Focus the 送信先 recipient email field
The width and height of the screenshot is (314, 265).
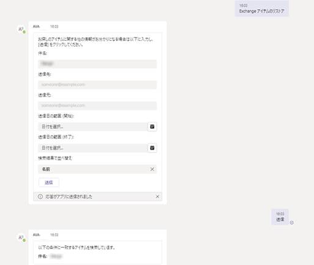97,85
